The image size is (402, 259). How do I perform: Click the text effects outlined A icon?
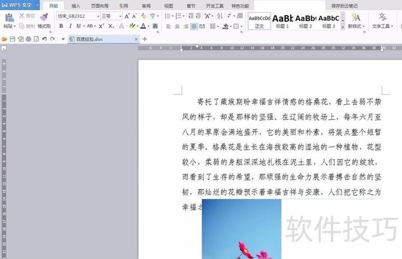(x=121, y=26)
